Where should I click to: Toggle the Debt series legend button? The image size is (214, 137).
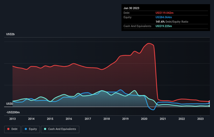(13, 129)
